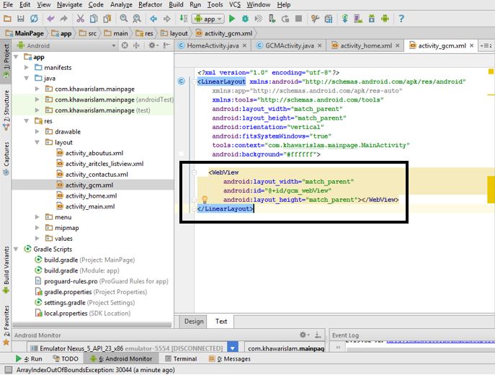Select activity_home.xml in the project tree
Viewport: 495px width, 375px height.
(x=91, y=195)
